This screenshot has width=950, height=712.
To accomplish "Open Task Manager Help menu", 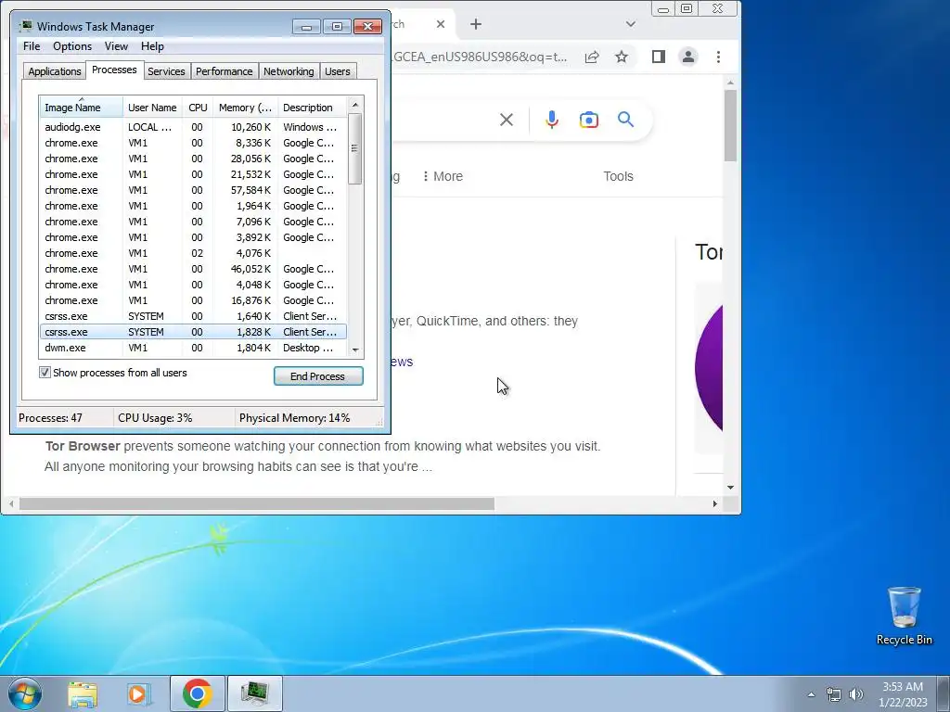I will point(152,46).
